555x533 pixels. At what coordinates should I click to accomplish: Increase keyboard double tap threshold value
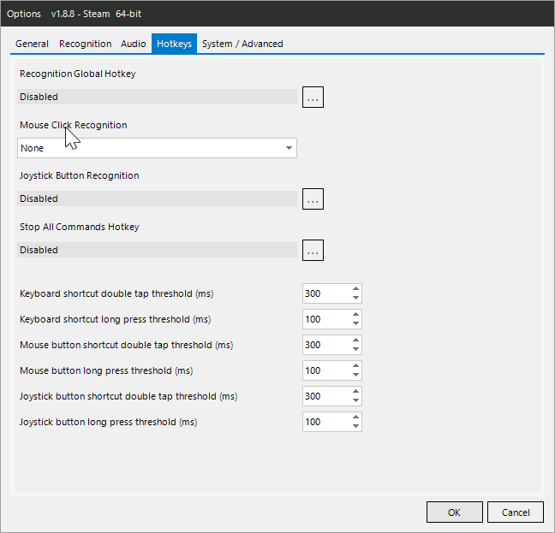click(x=355, y=289)
